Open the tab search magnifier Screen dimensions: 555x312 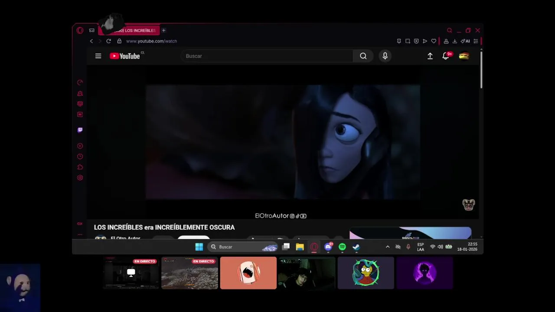pos(449,30)
